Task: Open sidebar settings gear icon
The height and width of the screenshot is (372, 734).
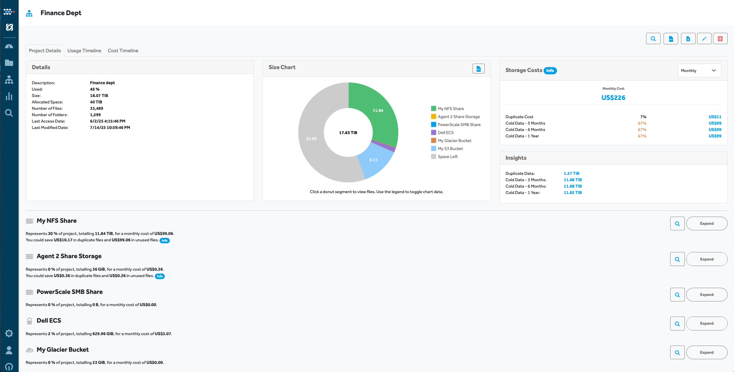Action: (9, 333)
